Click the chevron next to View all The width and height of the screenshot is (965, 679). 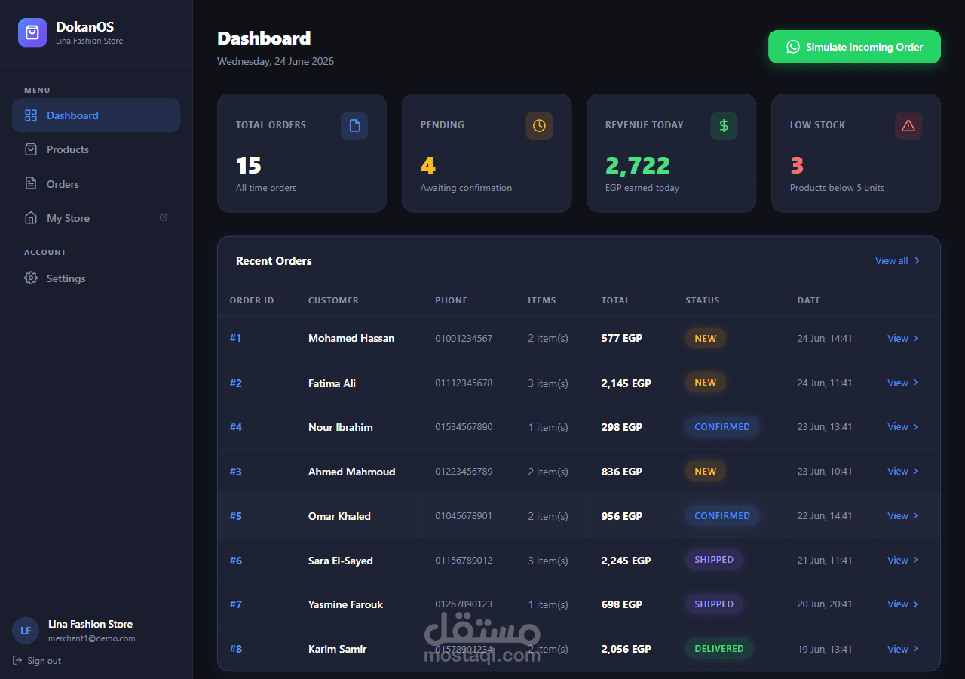pyautogui.click(x=917, y=261)
